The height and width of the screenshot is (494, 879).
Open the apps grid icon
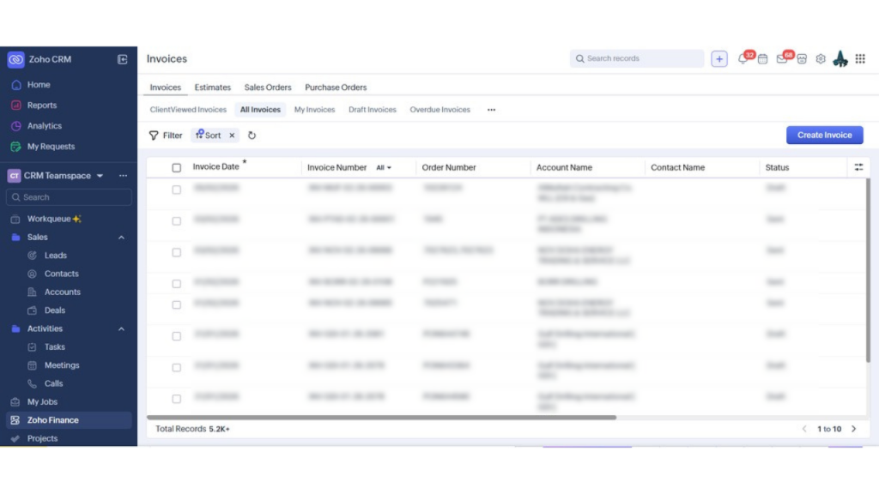(860, 59)
